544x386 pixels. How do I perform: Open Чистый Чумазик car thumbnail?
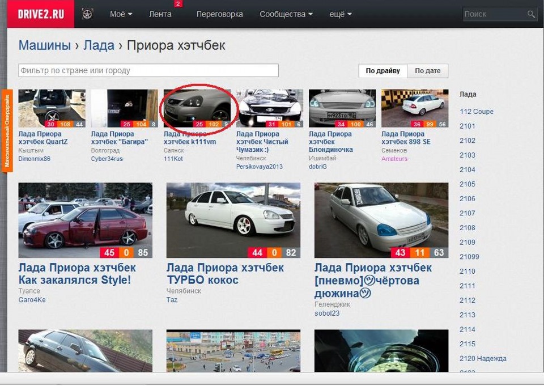(270, 108)
